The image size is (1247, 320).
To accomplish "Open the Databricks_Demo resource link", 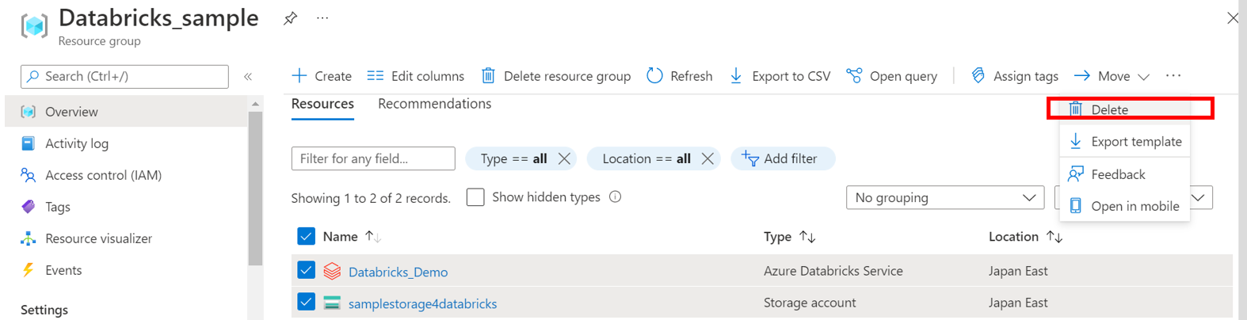I will coord(398,272).
